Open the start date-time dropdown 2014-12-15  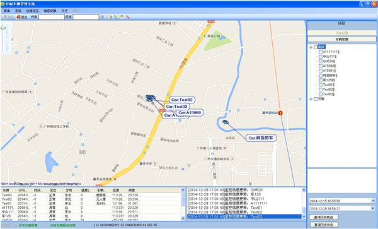(373, 201)
